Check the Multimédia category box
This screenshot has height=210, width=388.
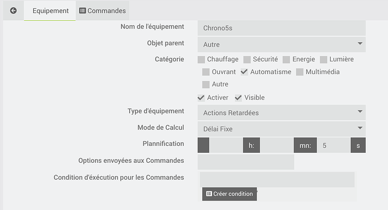(x=300, y=72)
